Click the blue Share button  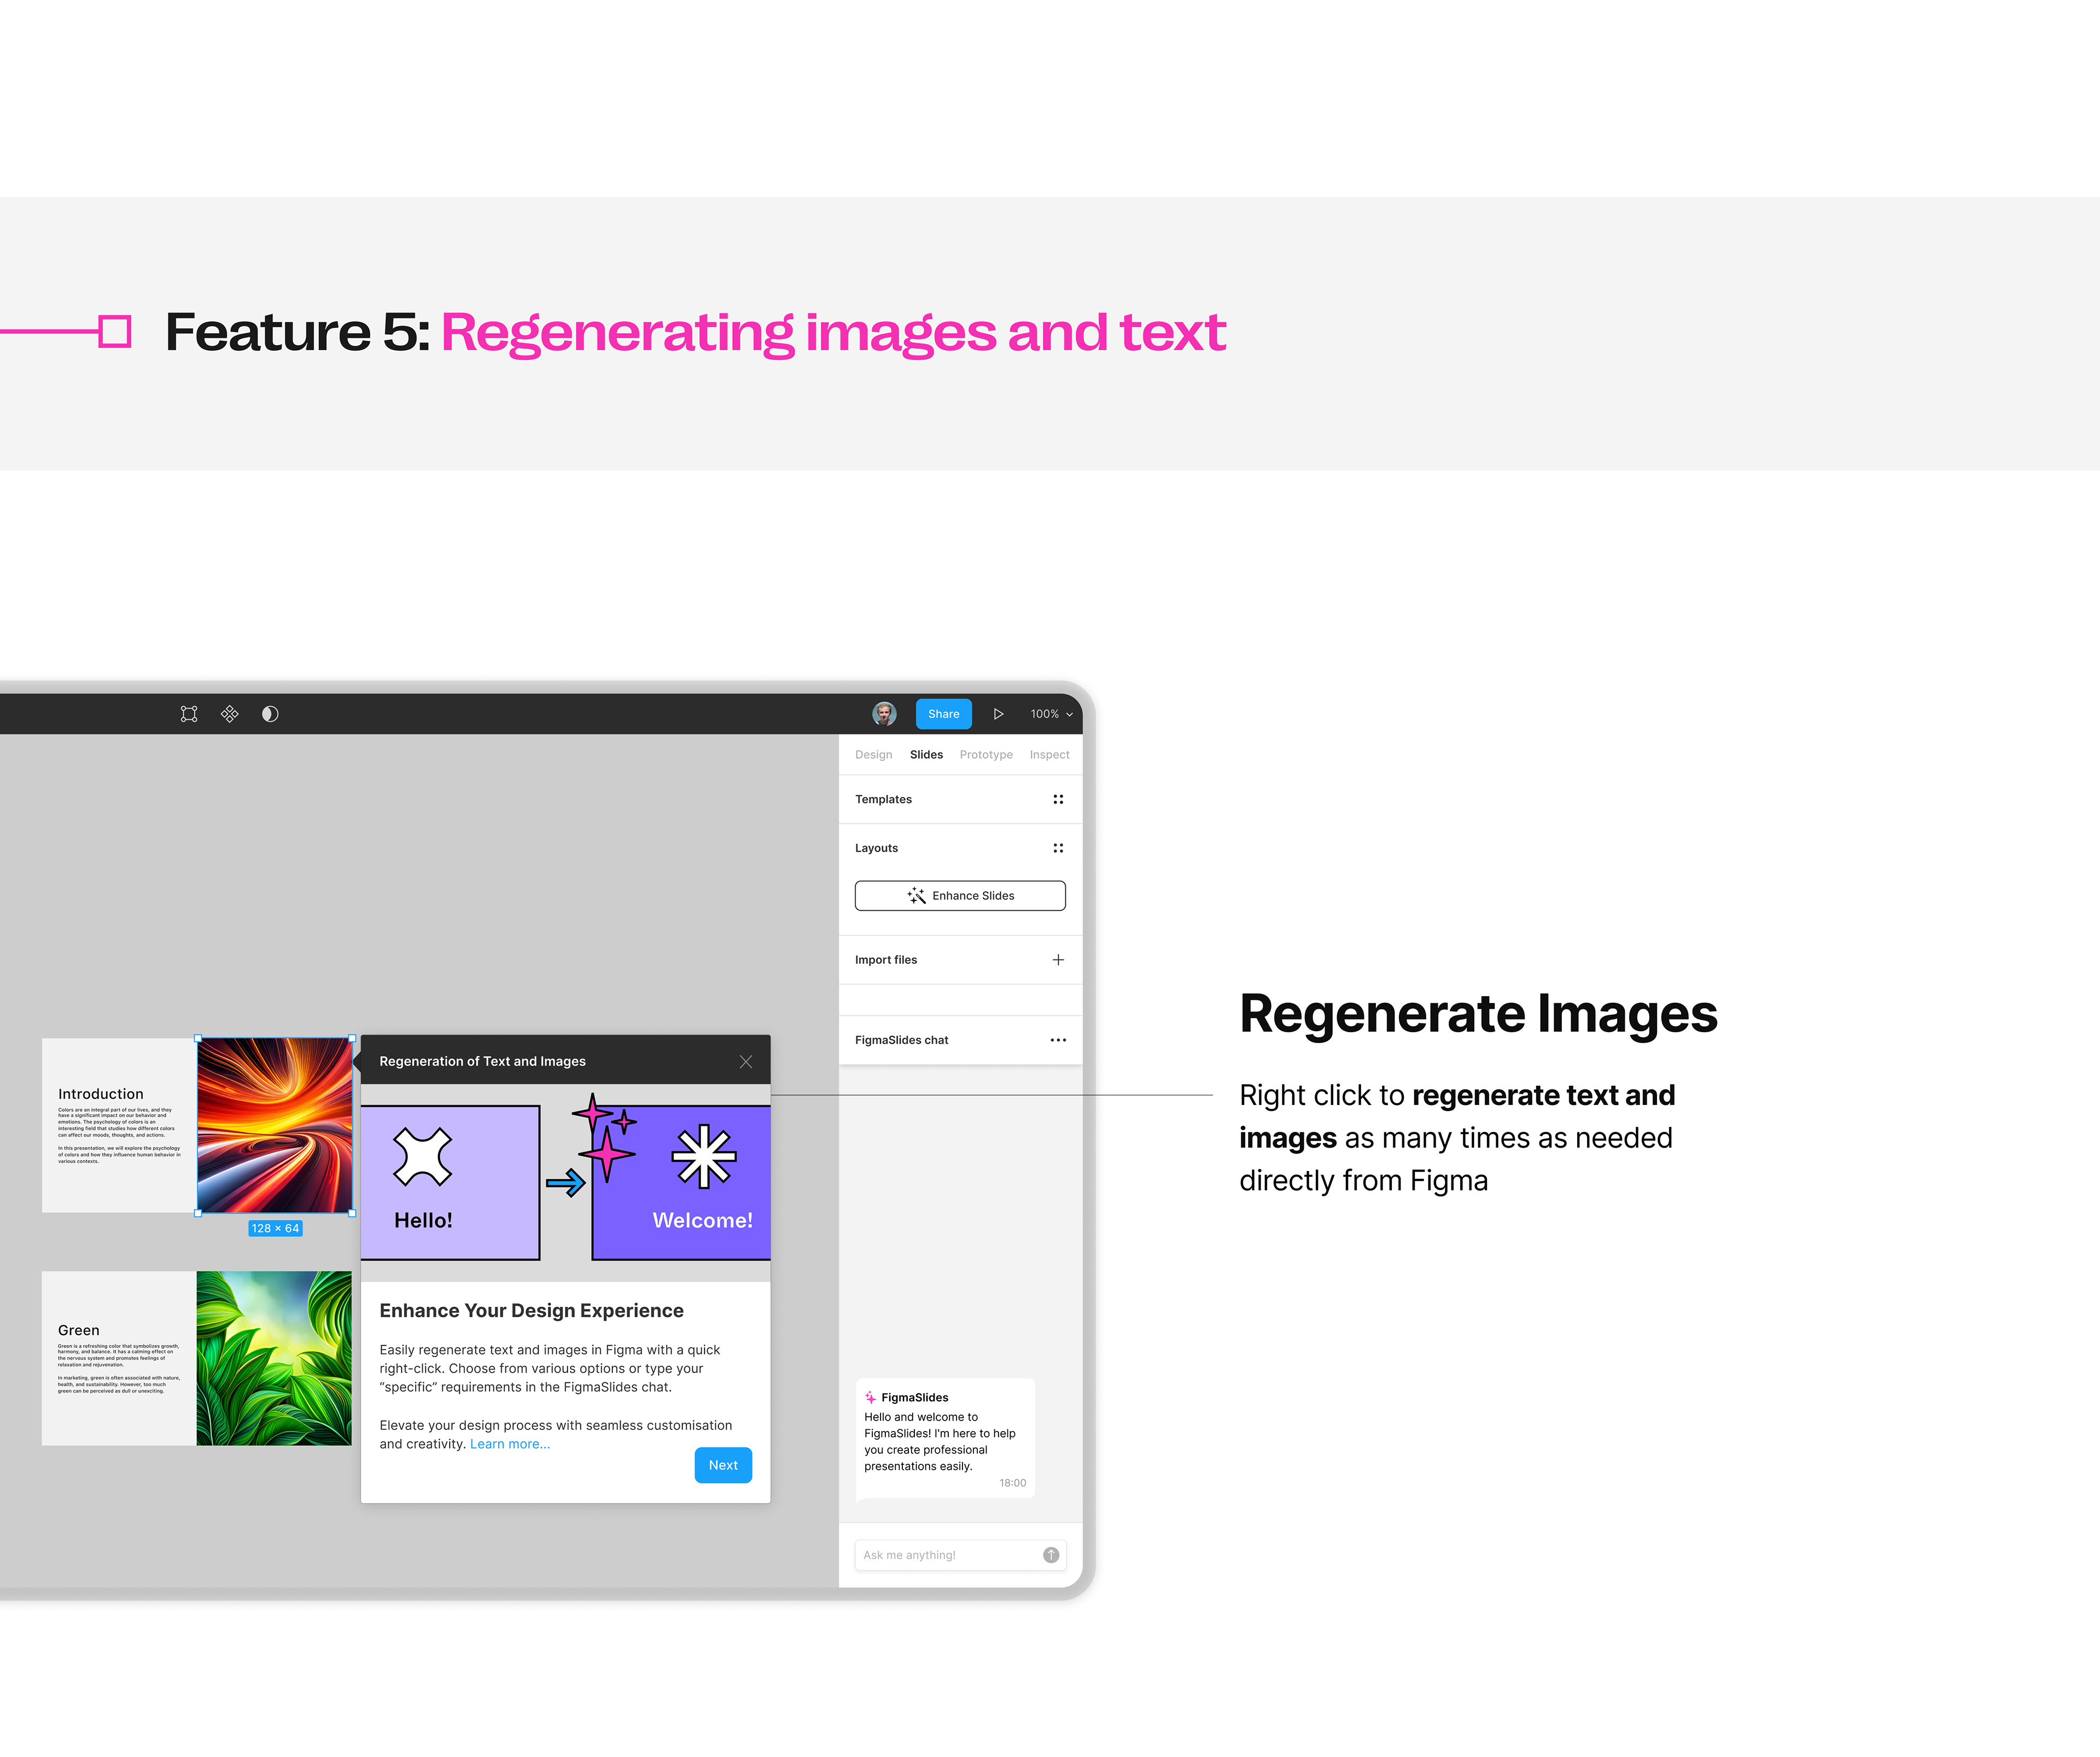(x=943, y=714)
